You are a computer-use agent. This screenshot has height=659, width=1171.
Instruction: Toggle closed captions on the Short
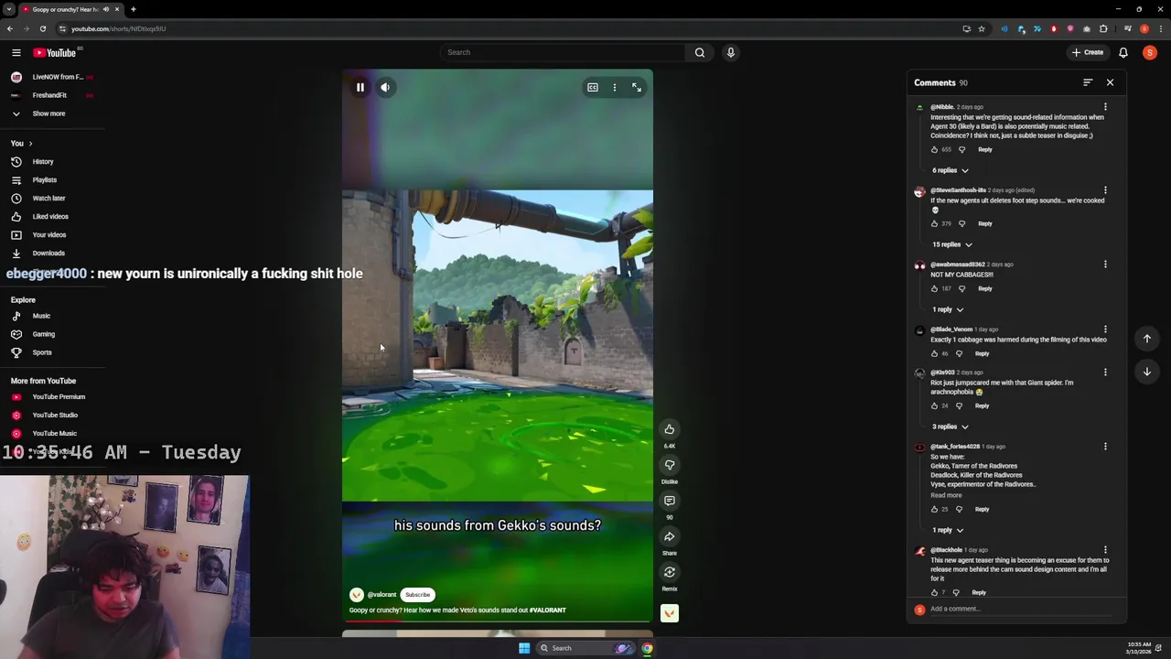(x=593, y=88)
